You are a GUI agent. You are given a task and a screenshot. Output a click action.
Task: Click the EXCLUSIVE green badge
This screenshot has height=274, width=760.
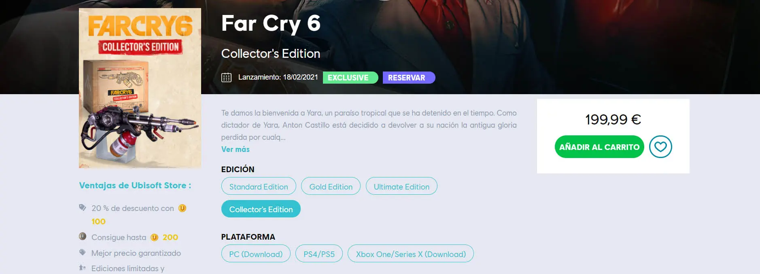[x=350, y=78]
